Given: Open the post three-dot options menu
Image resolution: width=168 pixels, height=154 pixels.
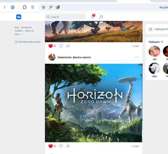Looking at the screenshot, I should [137, 57].
